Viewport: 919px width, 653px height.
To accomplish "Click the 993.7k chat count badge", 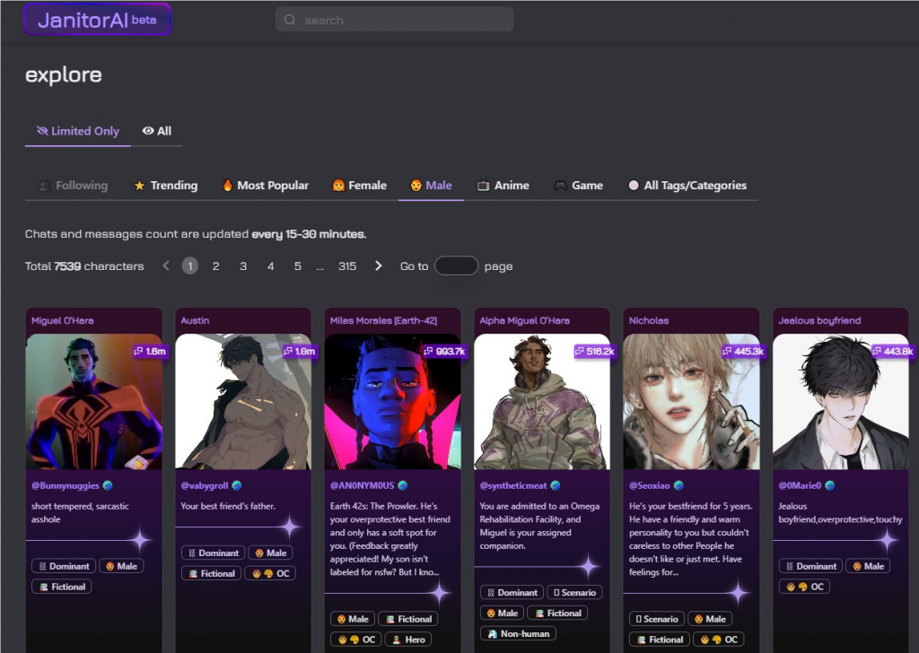I will point(444,352).
